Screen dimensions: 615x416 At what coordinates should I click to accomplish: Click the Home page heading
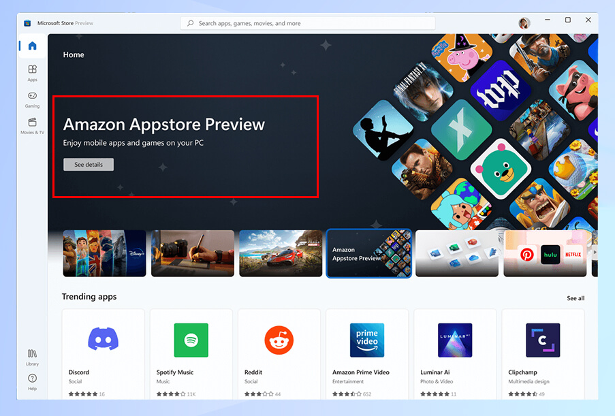point(74,55)
